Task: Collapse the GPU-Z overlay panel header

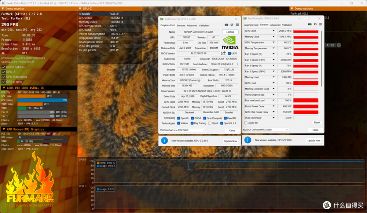Action: (x=80, y=9)
